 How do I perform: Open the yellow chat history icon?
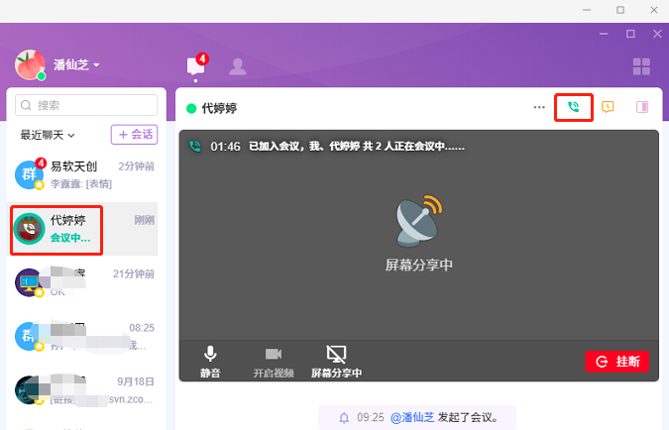[x=609, y=107]
